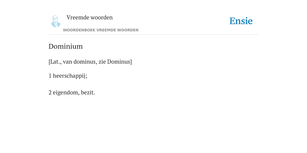Click the author portrait icon
The width and height of the screenshot is (307, 153).
pos(55,21)
